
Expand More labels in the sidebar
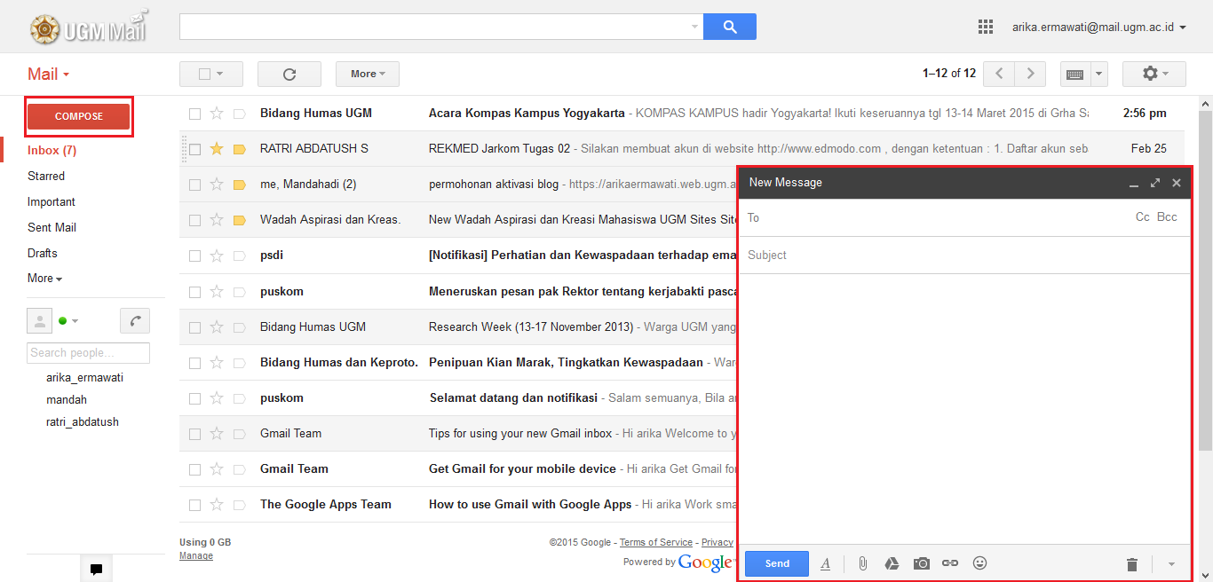44,279
